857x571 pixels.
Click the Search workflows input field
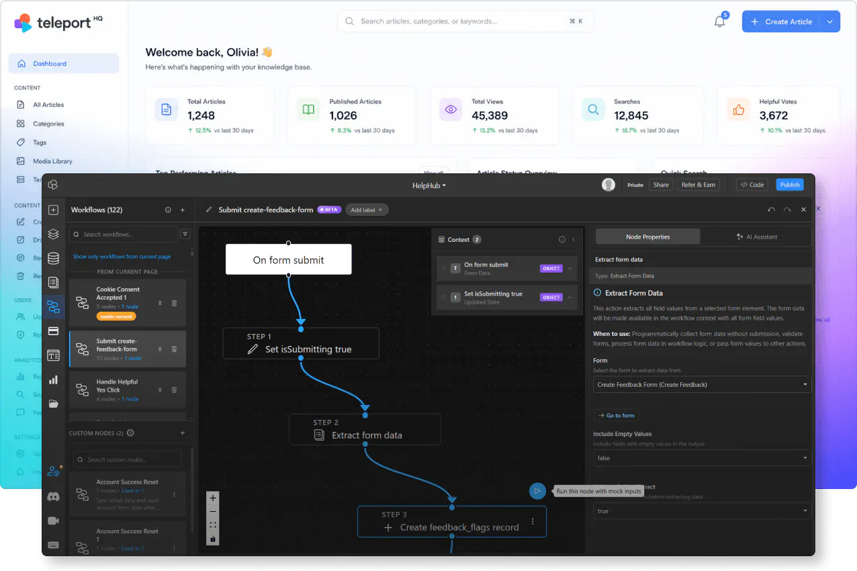tap(124, 234)
